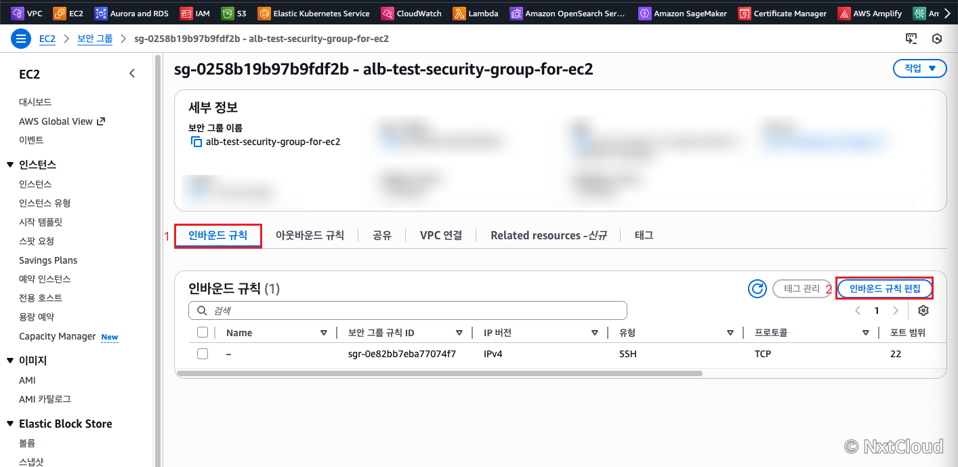The image size is (958, 467).
Task: Sort by 유형 column
Action: click(x=730, y=333)
